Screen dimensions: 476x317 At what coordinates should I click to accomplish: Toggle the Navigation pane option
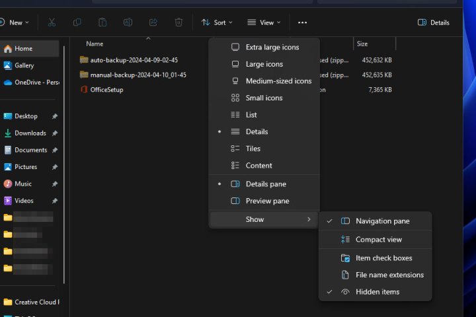(382, 221)
